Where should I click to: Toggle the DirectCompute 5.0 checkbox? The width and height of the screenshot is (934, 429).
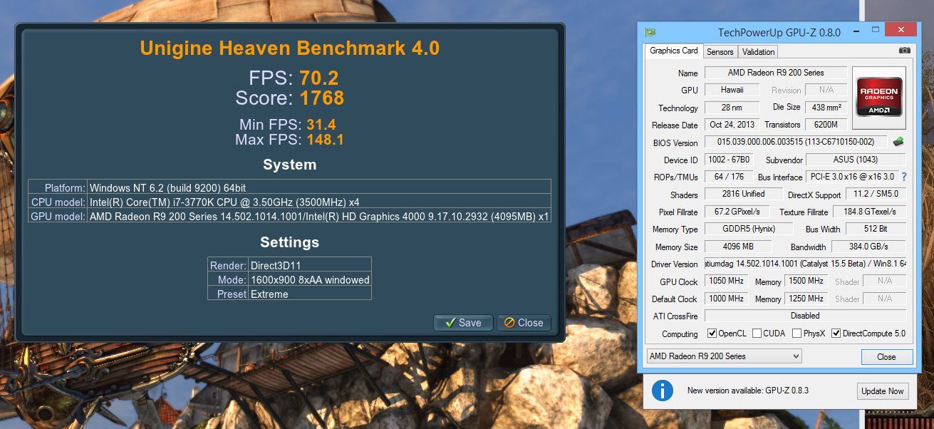836,334
